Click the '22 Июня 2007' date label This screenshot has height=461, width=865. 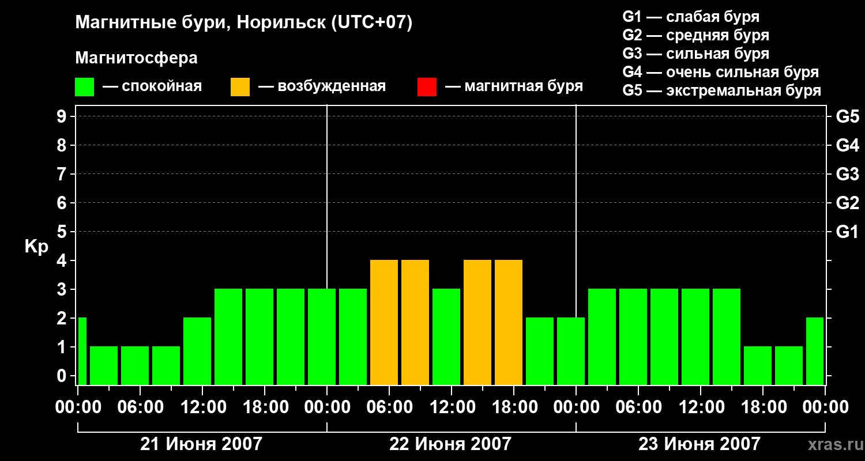(x=450, y=444)
